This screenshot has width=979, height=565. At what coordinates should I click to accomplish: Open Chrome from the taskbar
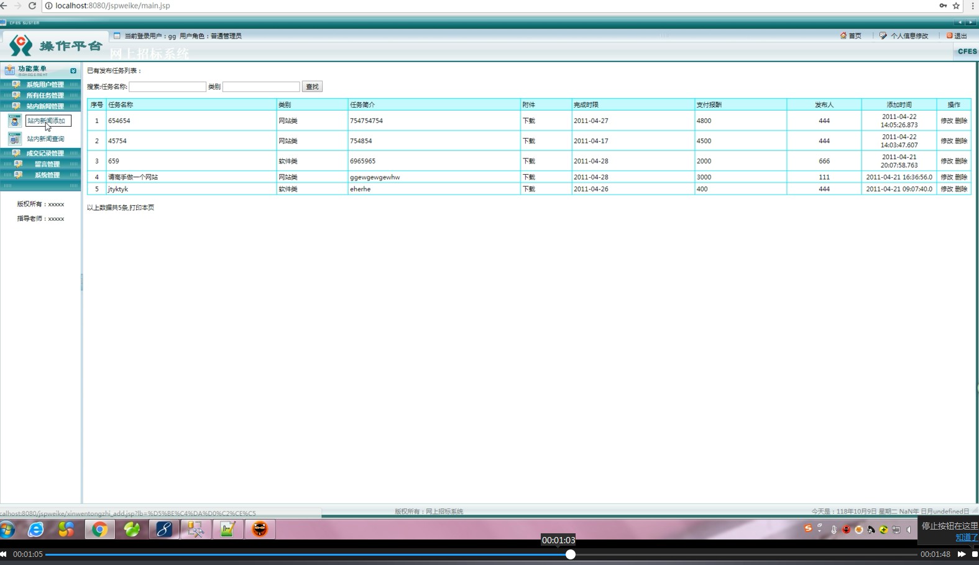click(x=99, y=530)
